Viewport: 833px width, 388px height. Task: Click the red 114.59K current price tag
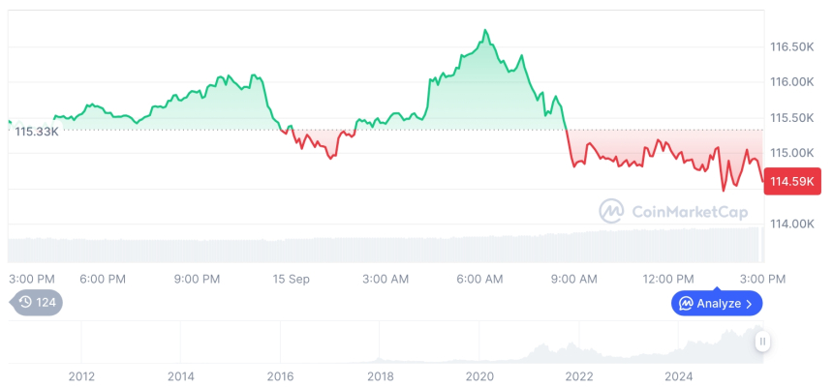pos(792,180)
